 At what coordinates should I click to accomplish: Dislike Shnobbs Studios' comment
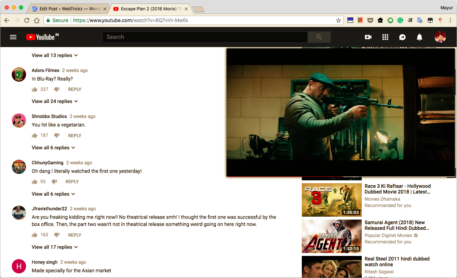click(x=57, y=136)
